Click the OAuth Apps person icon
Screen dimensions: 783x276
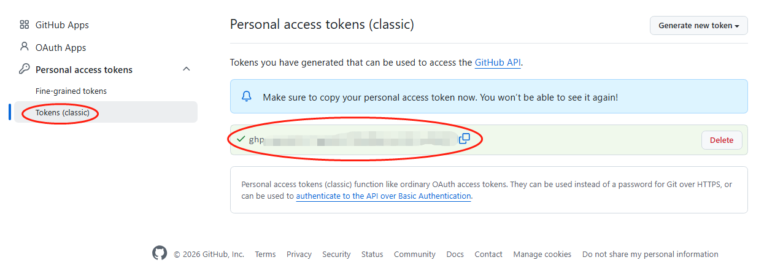25,47
